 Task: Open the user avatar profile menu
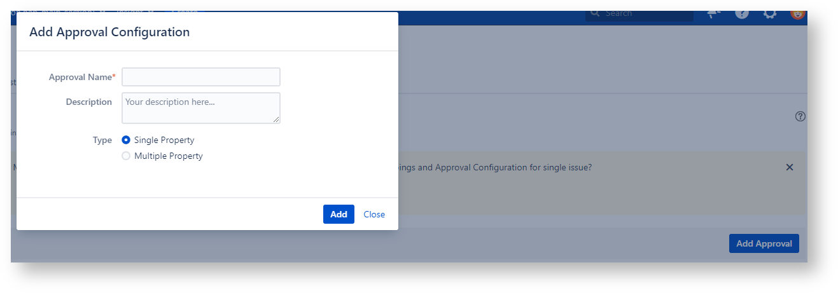tap(798, 13)
